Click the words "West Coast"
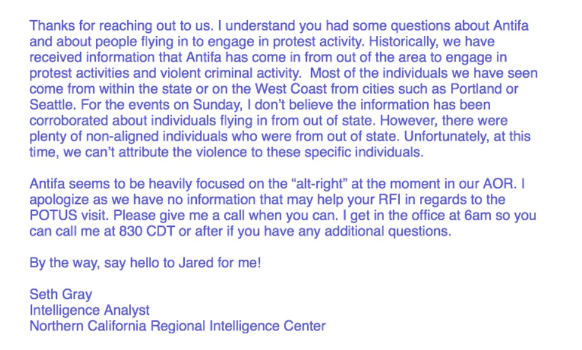The image size is (582, 350). (x=290, y=89)
